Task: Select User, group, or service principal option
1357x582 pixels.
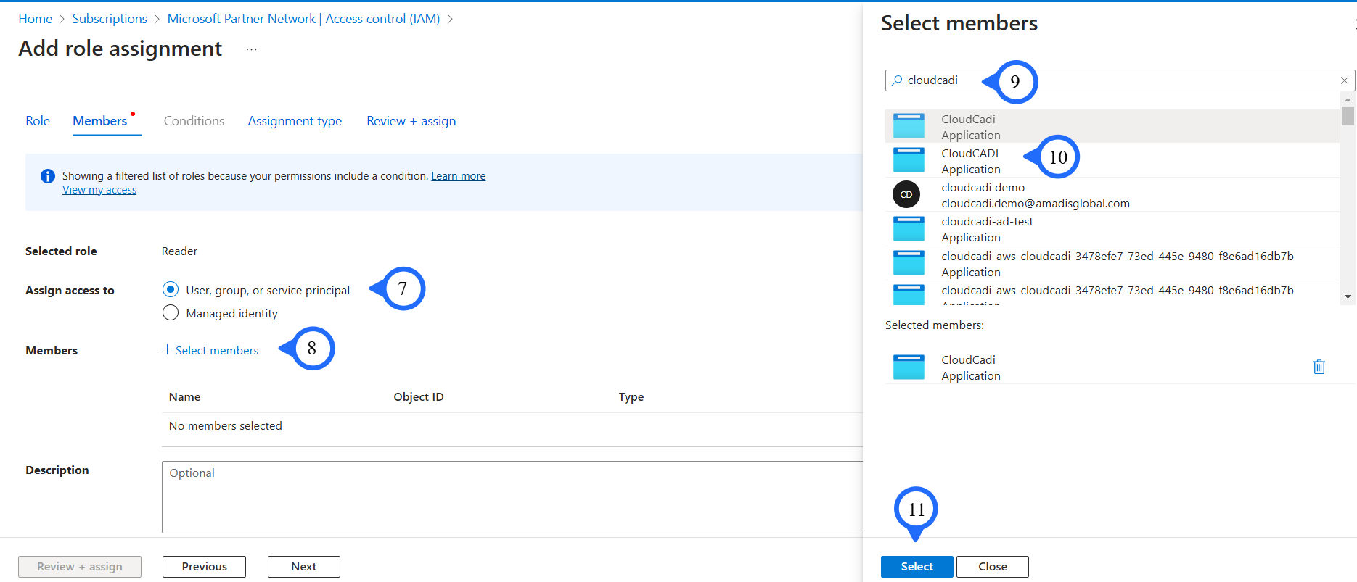Action: pyautogui.click(x=171, y=289)
